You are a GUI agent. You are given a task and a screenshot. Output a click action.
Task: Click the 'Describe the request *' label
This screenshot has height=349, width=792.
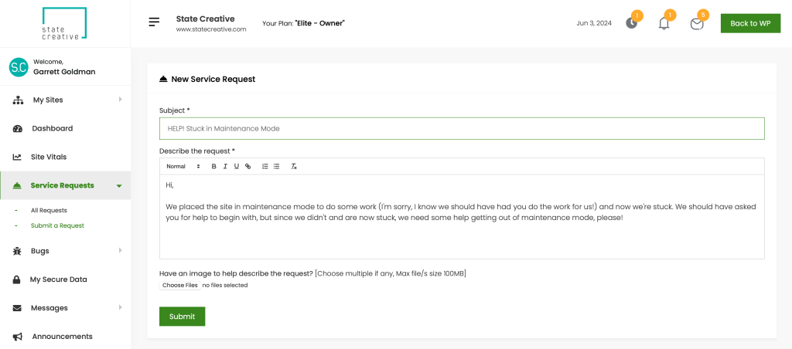pyautogui.click(x=197, y=151)
